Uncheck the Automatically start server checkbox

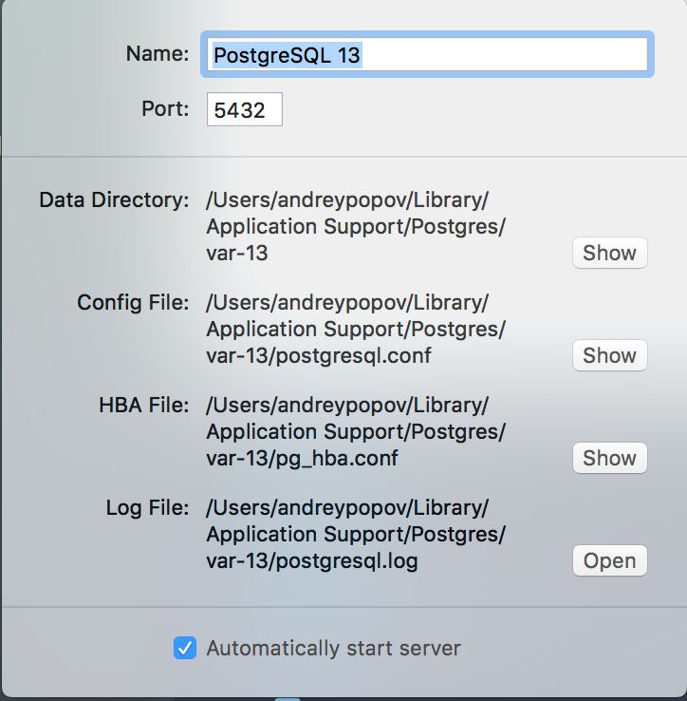pos(185,648)
